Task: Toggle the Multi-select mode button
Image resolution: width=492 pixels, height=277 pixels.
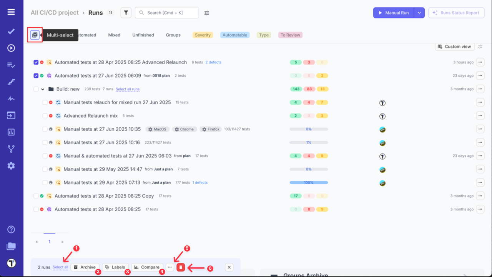Action: (x=35, y=35)
